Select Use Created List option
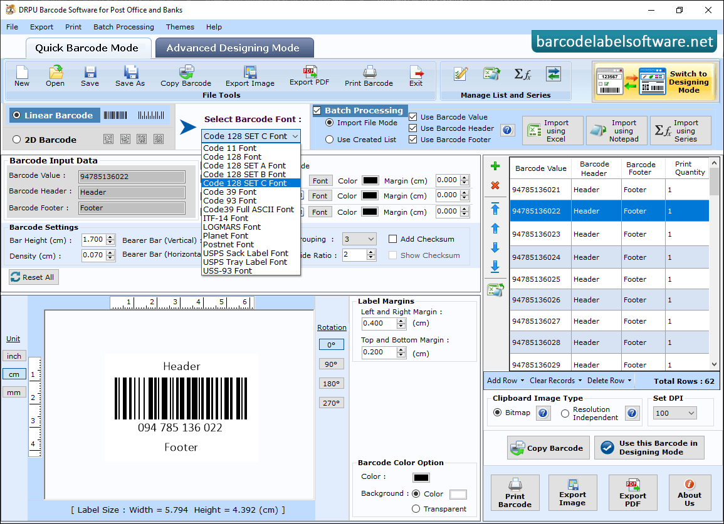Viewport: 724px width, 524px height. 329,140
